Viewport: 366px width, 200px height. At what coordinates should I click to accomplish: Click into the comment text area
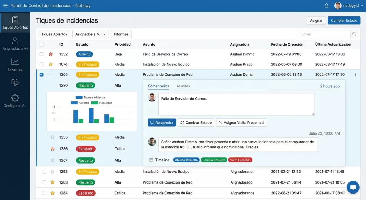pos(236,104)
